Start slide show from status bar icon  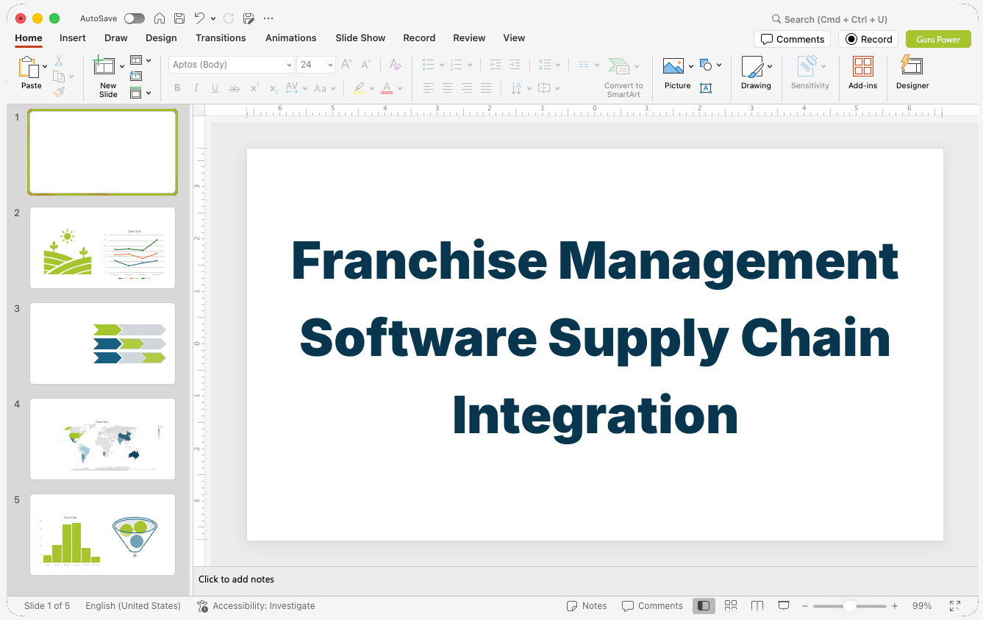(784, 606)
